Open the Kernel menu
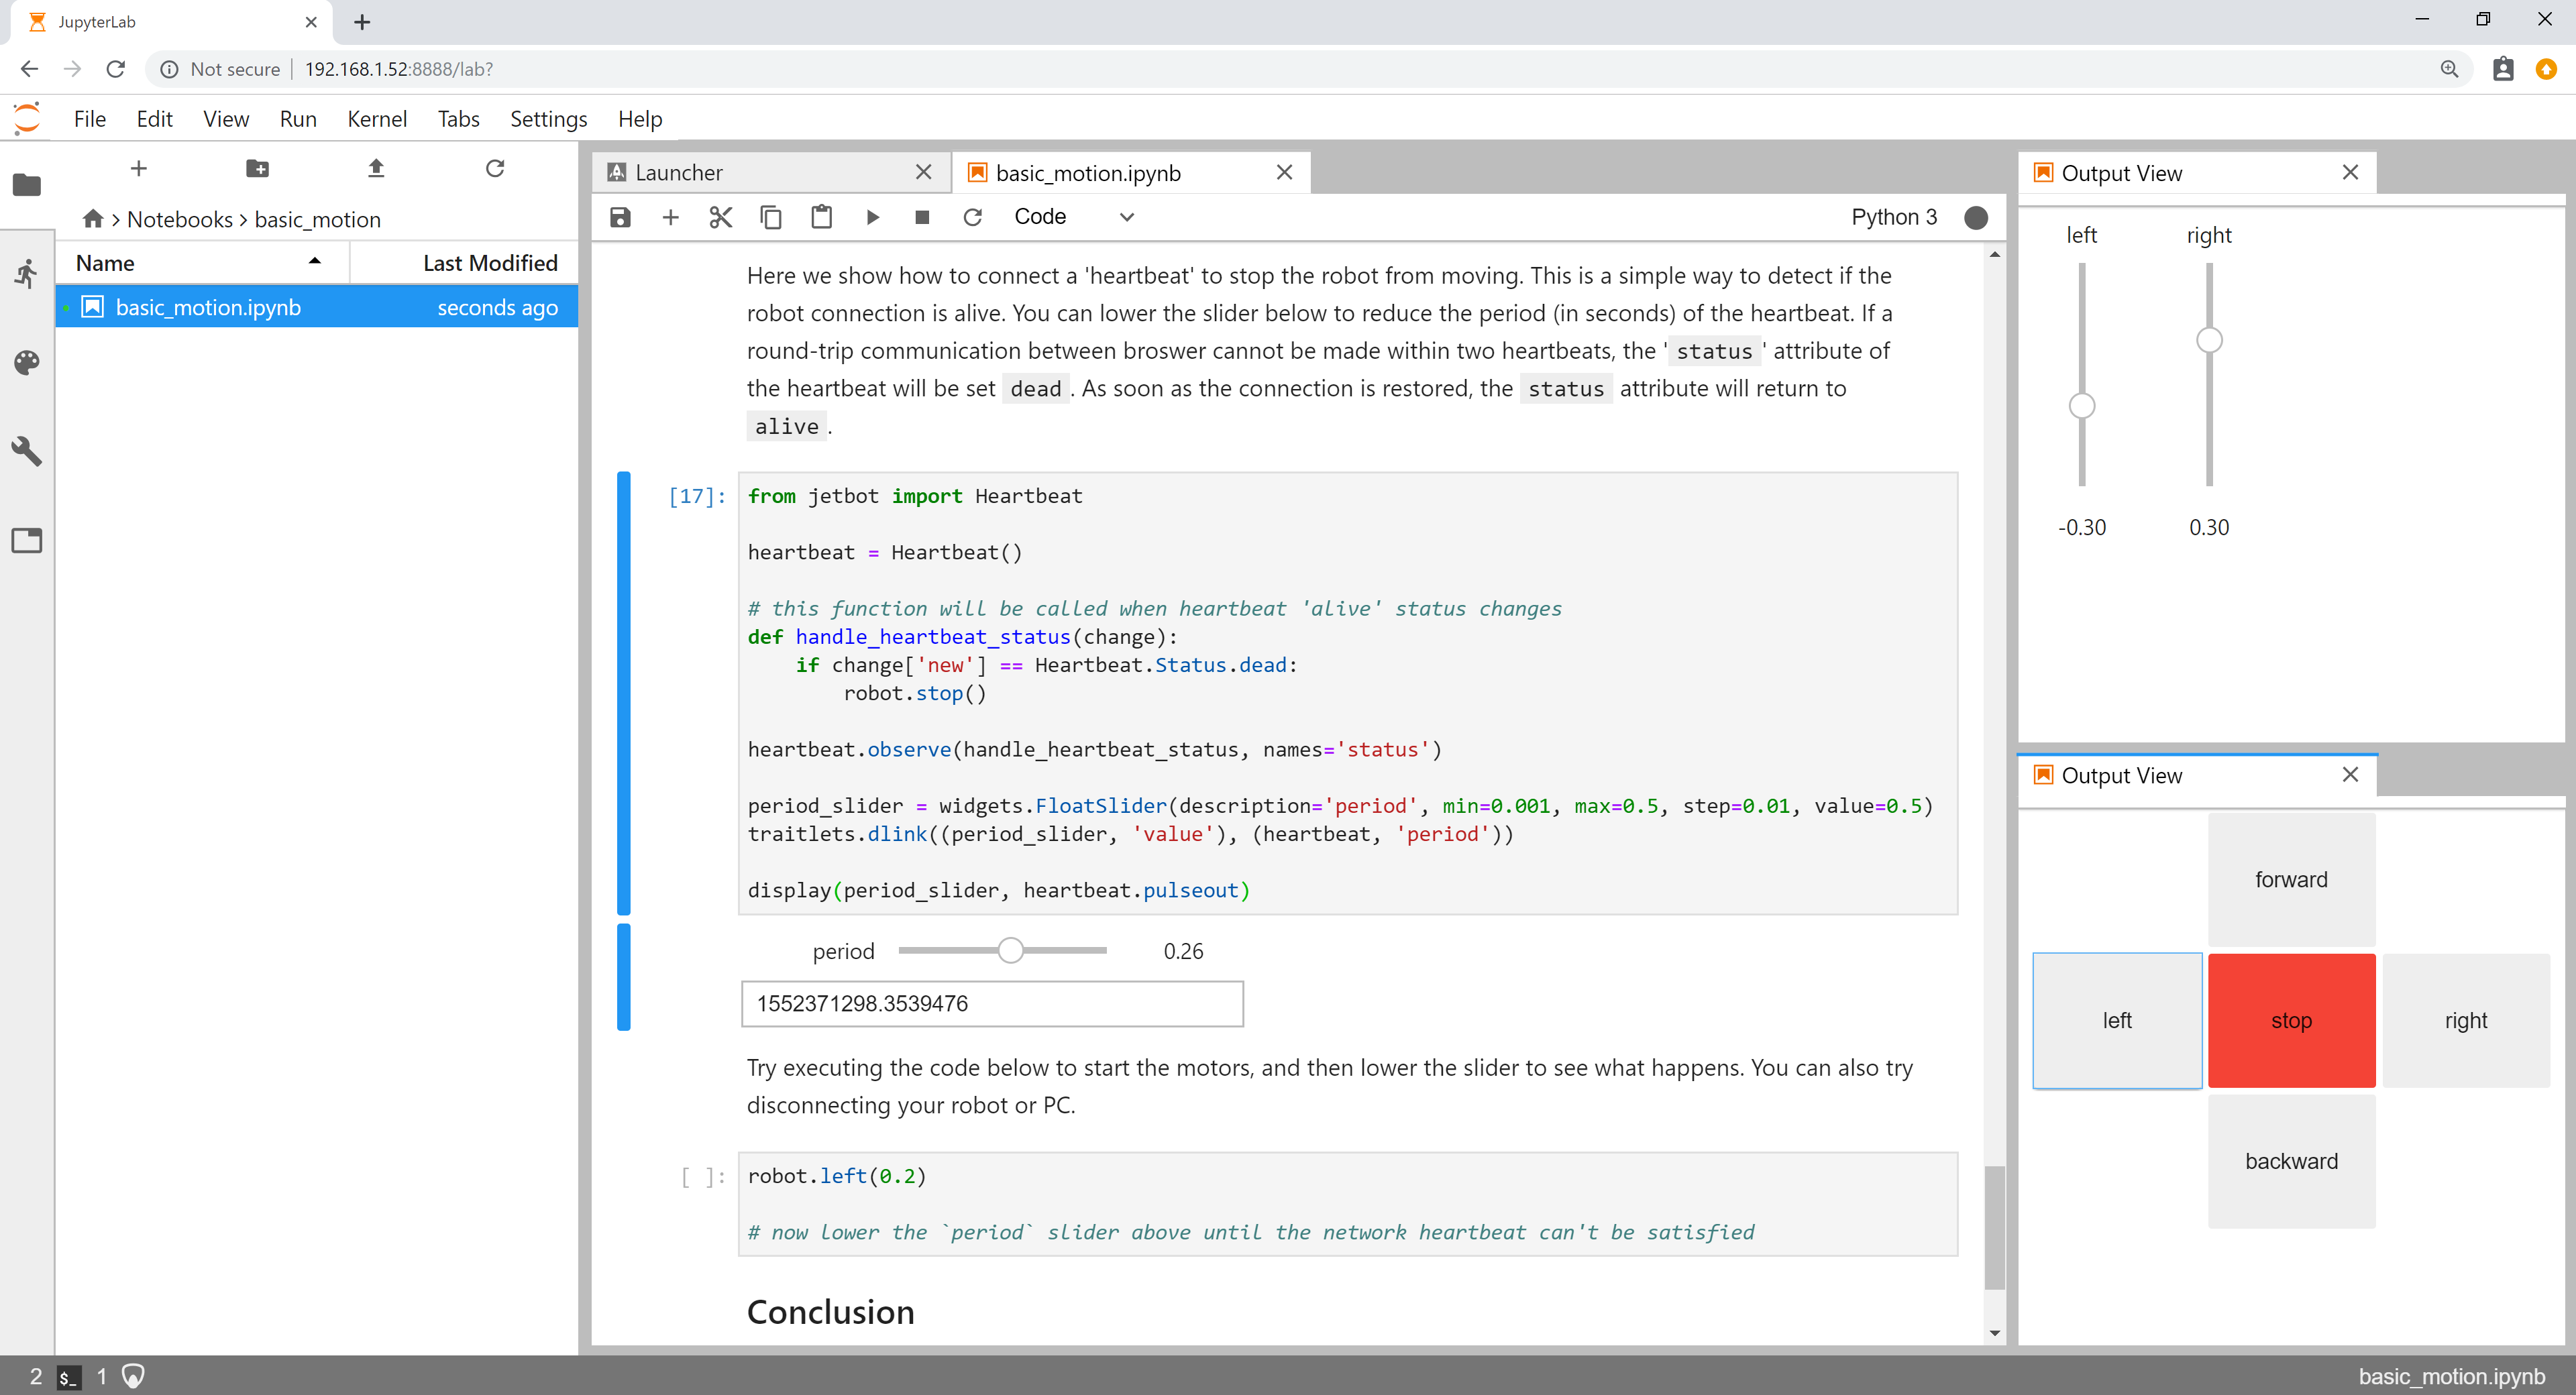The width and height of the screenshot is (2576, 1395). (x=376, y=119)
